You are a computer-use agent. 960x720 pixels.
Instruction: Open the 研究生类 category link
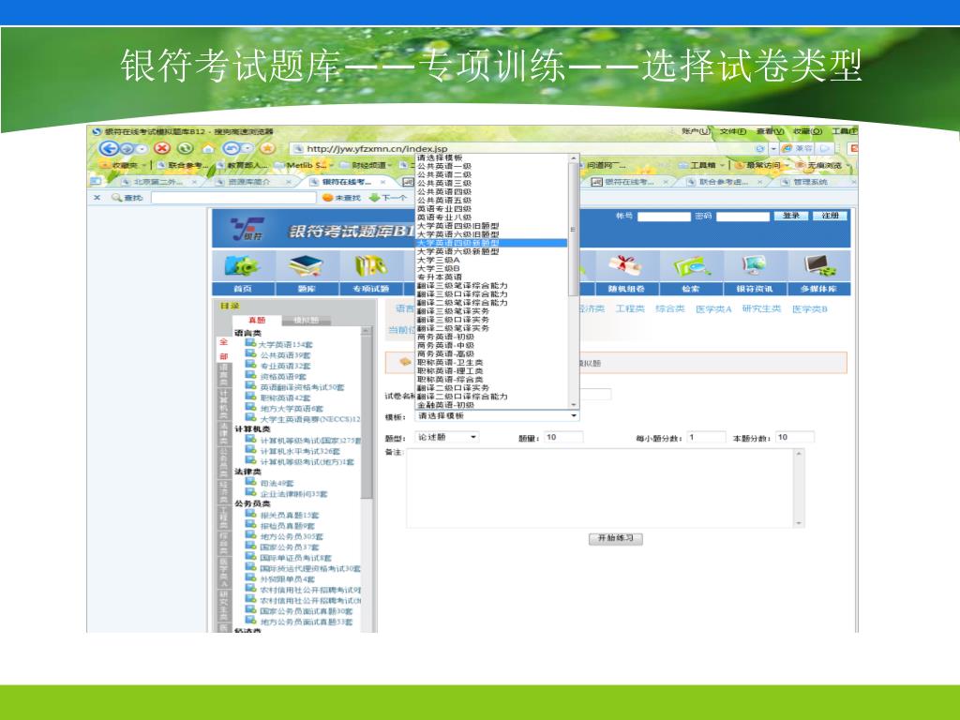pos(761,308)
